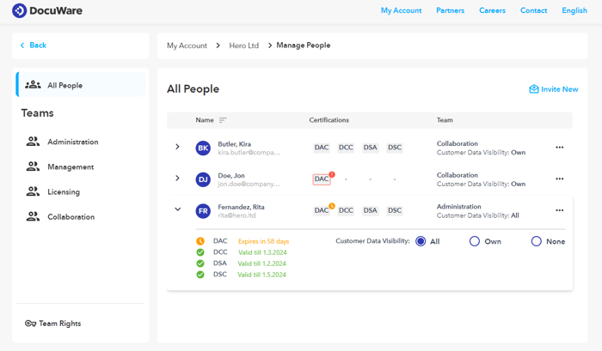
Task: Expand Kira Butler's row details
Action: point(178,148)
